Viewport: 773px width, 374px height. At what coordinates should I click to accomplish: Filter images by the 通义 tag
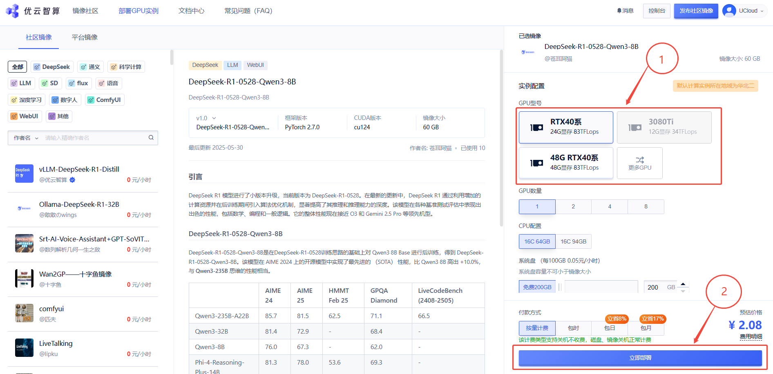click(90, 67)
